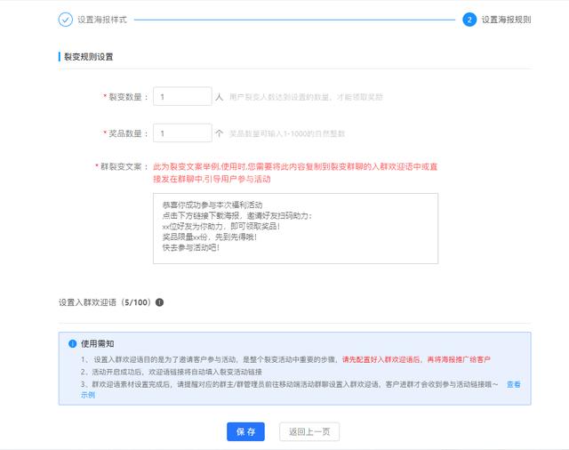The height and width of the screenshot is (450, 569).
Task: Open the 查看示例 link
Action: coord(513,384)
